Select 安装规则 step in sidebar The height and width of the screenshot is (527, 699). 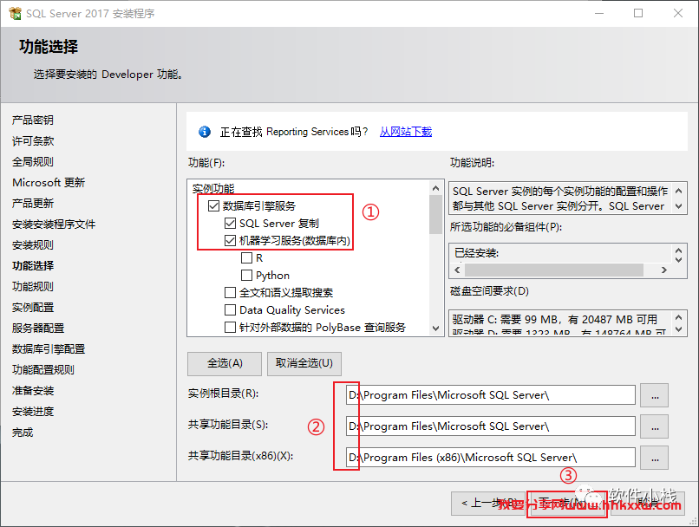tap(33, 245)
